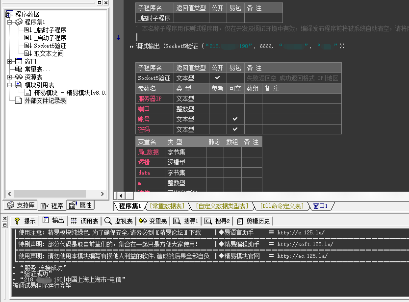Click the blue step arrow in code gutter
The image size is (409, 302).
tap(118, 38)
